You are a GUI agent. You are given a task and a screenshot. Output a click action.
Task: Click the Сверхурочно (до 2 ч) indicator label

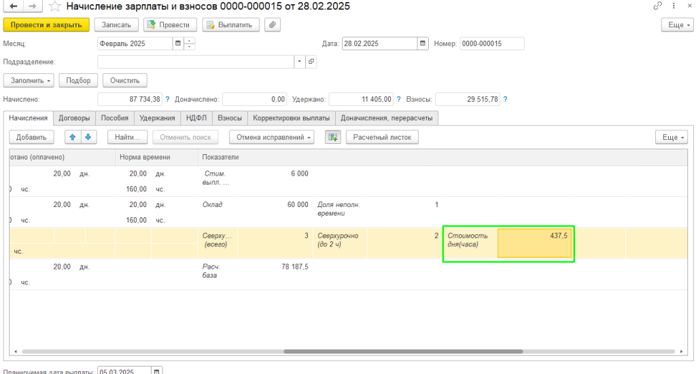coord(338,240)
